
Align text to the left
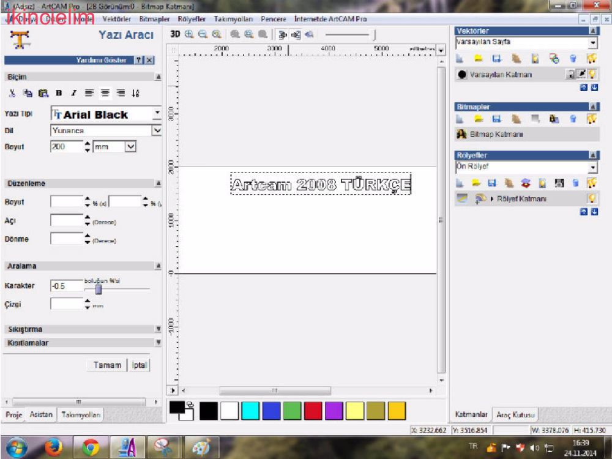coord(89,93)
